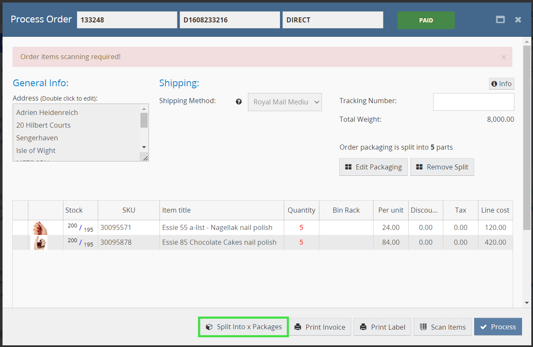Click the Essie 85 Chocolate Cakes thumbnail
This screenshot has width=533, height=347.
(40, 243)
